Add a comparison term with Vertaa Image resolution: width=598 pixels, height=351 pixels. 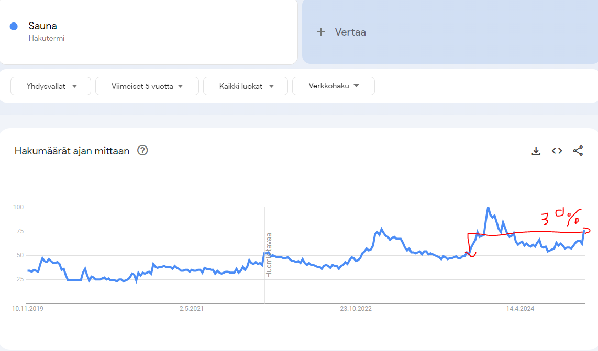(350, 32)
